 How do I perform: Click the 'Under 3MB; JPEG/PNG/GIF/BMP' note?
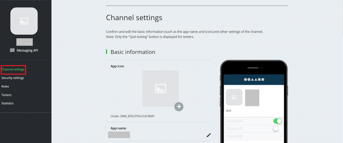(132, 116)
